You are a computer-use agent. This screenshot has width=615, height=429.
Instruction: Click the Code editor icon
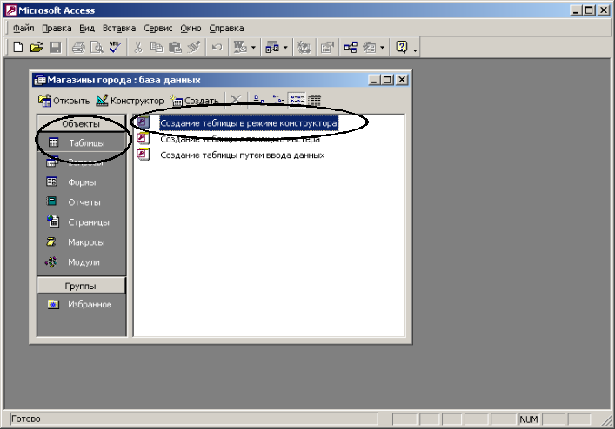click(304, 48)
